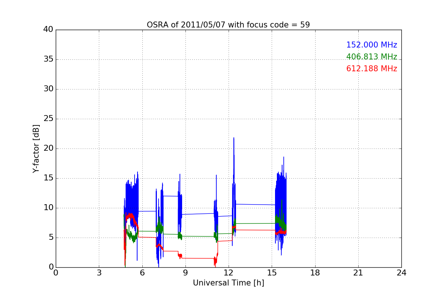
Task: Select the blue 152.000 MHz legend label
Action: coord(372,45)
